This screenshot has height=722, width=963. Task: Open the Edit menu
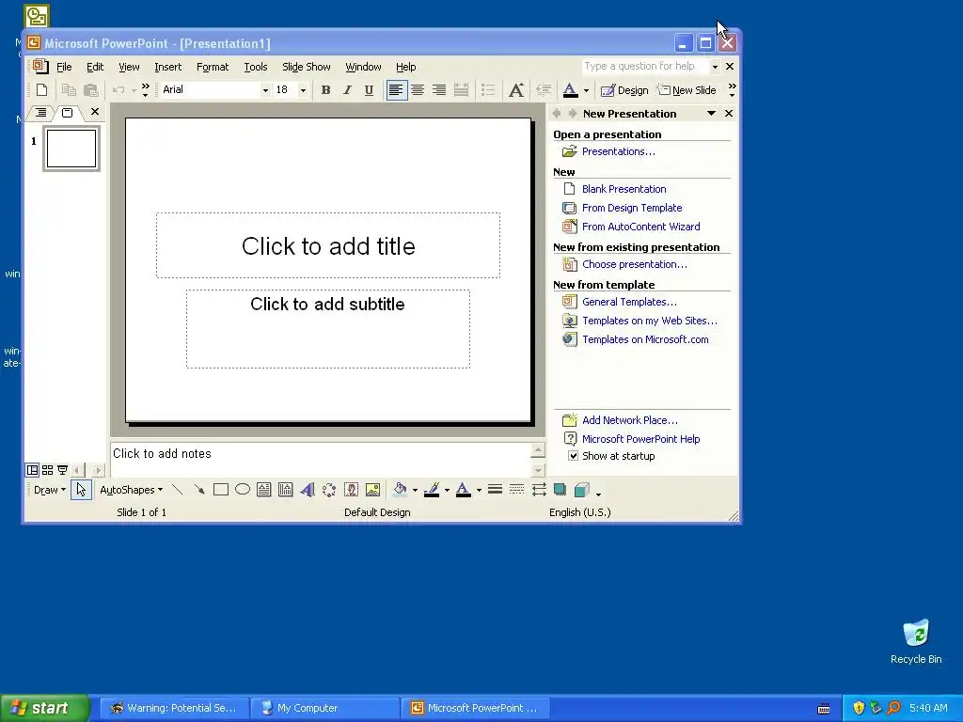pos(95,67)
